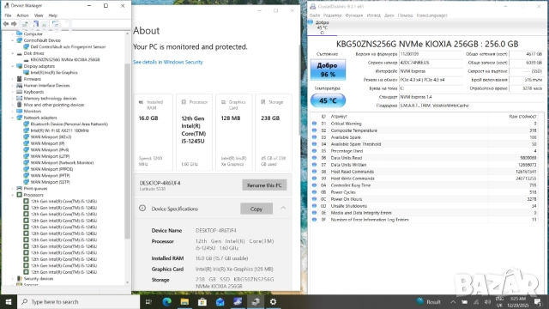
Task: Open the Помощ menu in CrystalDiskInfo
Action: 405,15
